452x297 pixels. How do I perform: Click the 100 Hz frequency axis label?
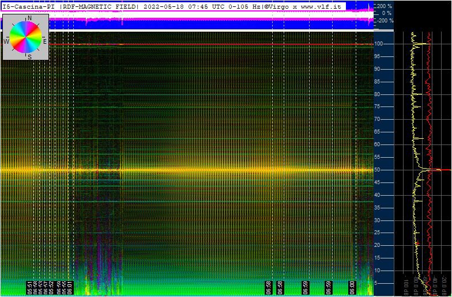coord(379,44)
